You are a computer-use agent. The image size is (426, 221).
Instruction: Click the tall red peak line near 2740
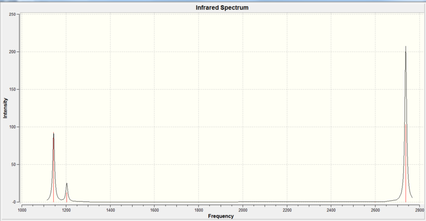coord(406,163)
